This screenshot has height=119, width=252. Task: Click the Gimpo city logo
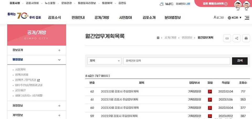[x=24, y=15]
